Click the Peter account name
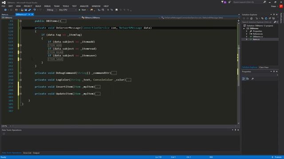Screen dimensions: 284x159 [x=273, y=6]
